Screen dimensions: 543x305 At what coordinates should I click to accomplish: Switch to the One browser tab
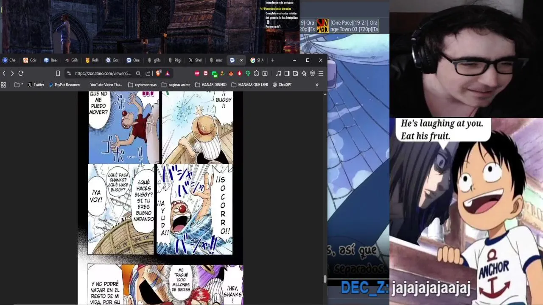tap(133, 60)
